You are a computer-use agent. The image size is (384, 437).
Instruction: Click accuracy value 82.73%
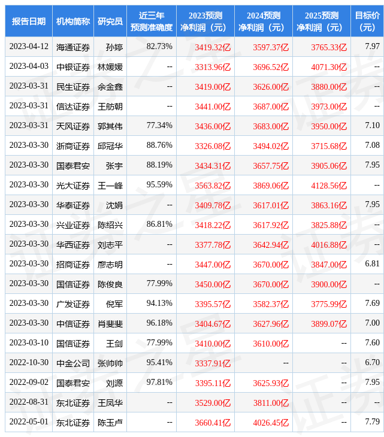159,47
